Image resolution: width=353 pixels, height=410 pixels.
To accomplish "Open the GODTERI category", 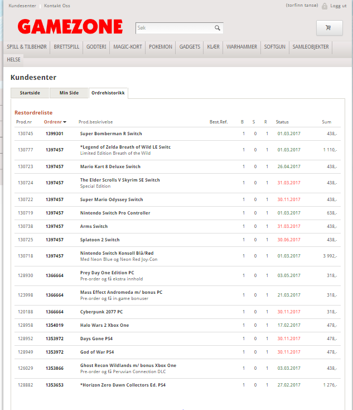I will pos(96,47).
